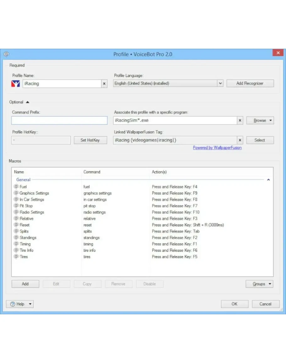Click the Command column header
This screenshot has height=363, width=286.
[92, 172]
